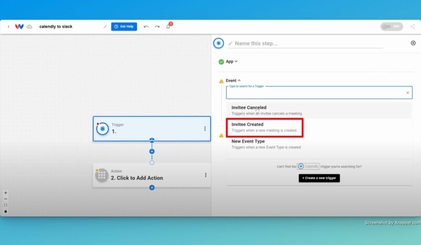Toggle the workflow OFF switch on

click(x=391, y=27)
